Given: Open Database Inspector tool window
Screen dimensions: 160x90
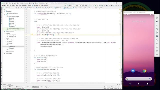Looking at the screenshot, I should pos(20,87).
